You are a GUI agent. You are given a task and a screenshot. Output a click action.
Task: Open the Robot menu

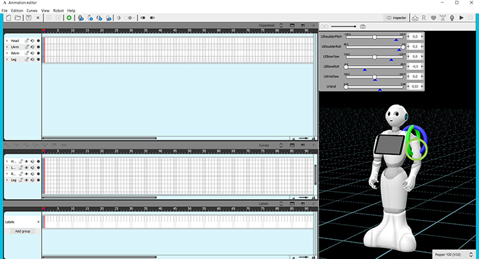(58, 10)
